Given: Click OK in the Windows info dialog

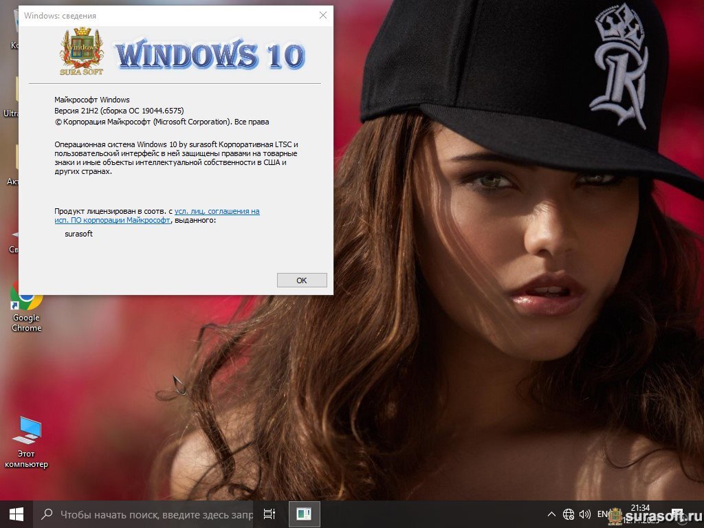Looking at the screenshot, I should pyautogui.click(x=301, y=280).
